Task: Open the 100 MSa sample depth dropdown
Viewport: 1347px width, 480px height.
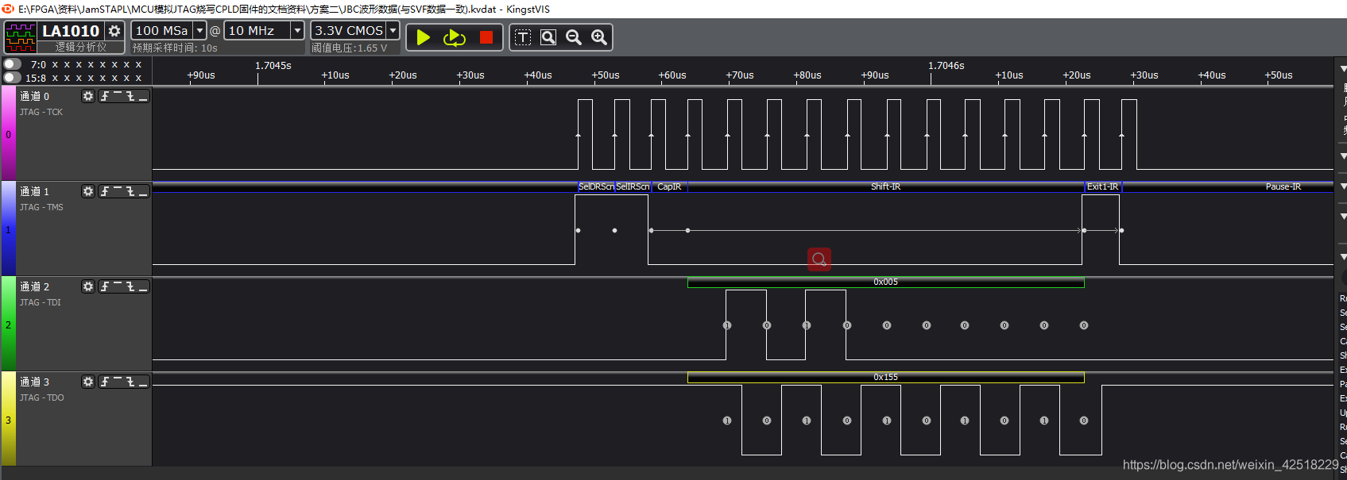Action: (x=200, y=30)
